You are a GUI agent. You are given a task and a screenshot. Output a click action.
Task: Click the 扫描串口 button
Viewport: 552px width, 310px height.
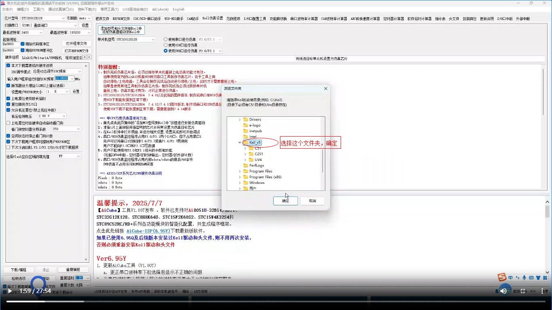click(11, 25)
